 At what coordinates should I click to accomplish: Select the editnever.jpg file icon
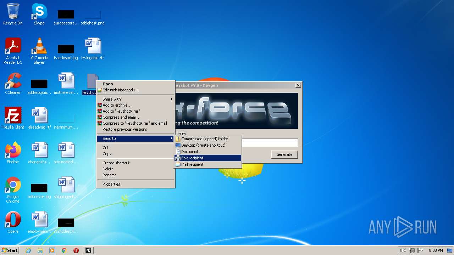coord(39,190)
